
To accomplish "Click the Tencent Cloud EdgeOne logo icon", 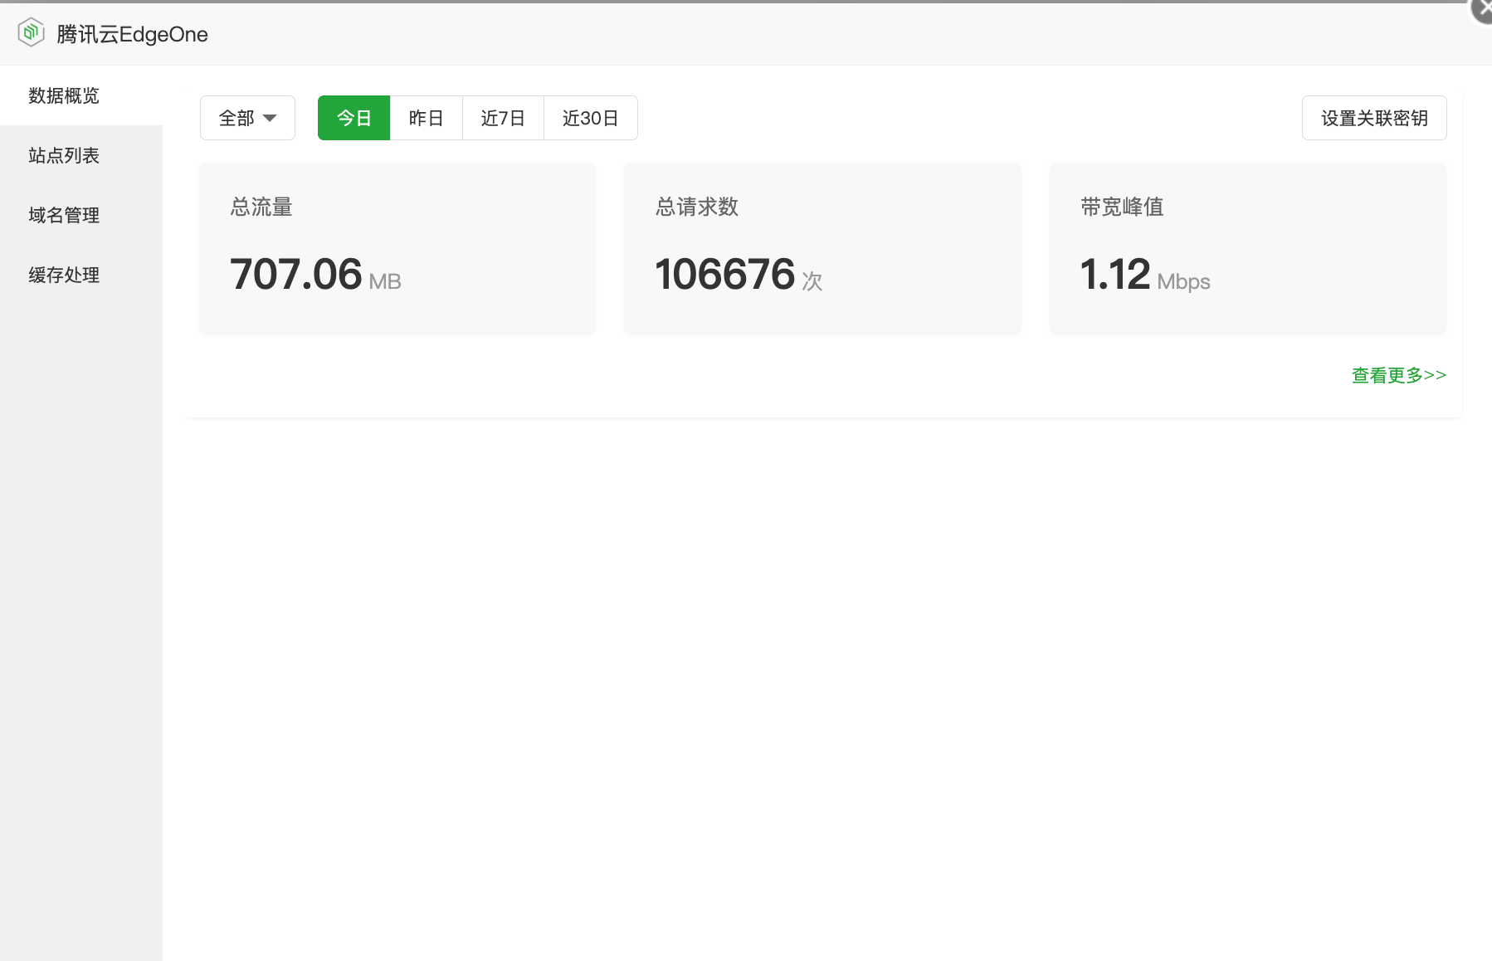I will coord(31,33).
